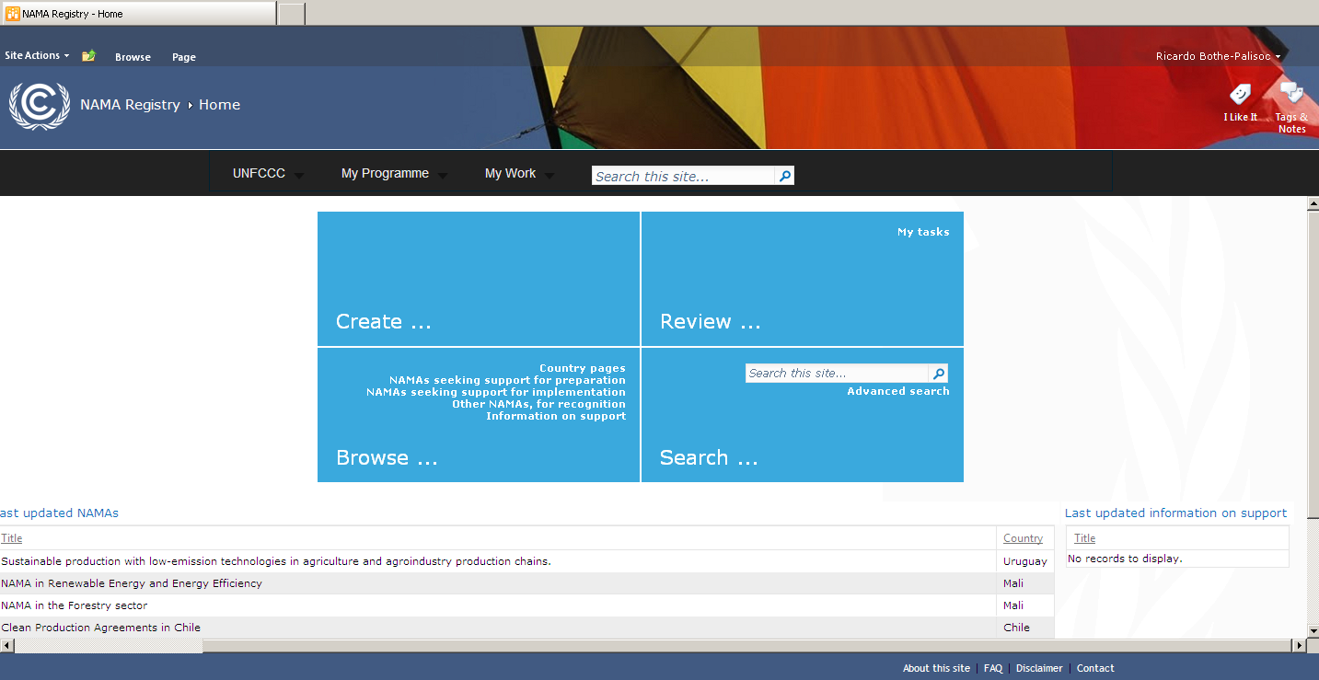Click the Uruguay country cell
The width and height of the screenshot is (1319, 680).
click(x=1025, y=561)
